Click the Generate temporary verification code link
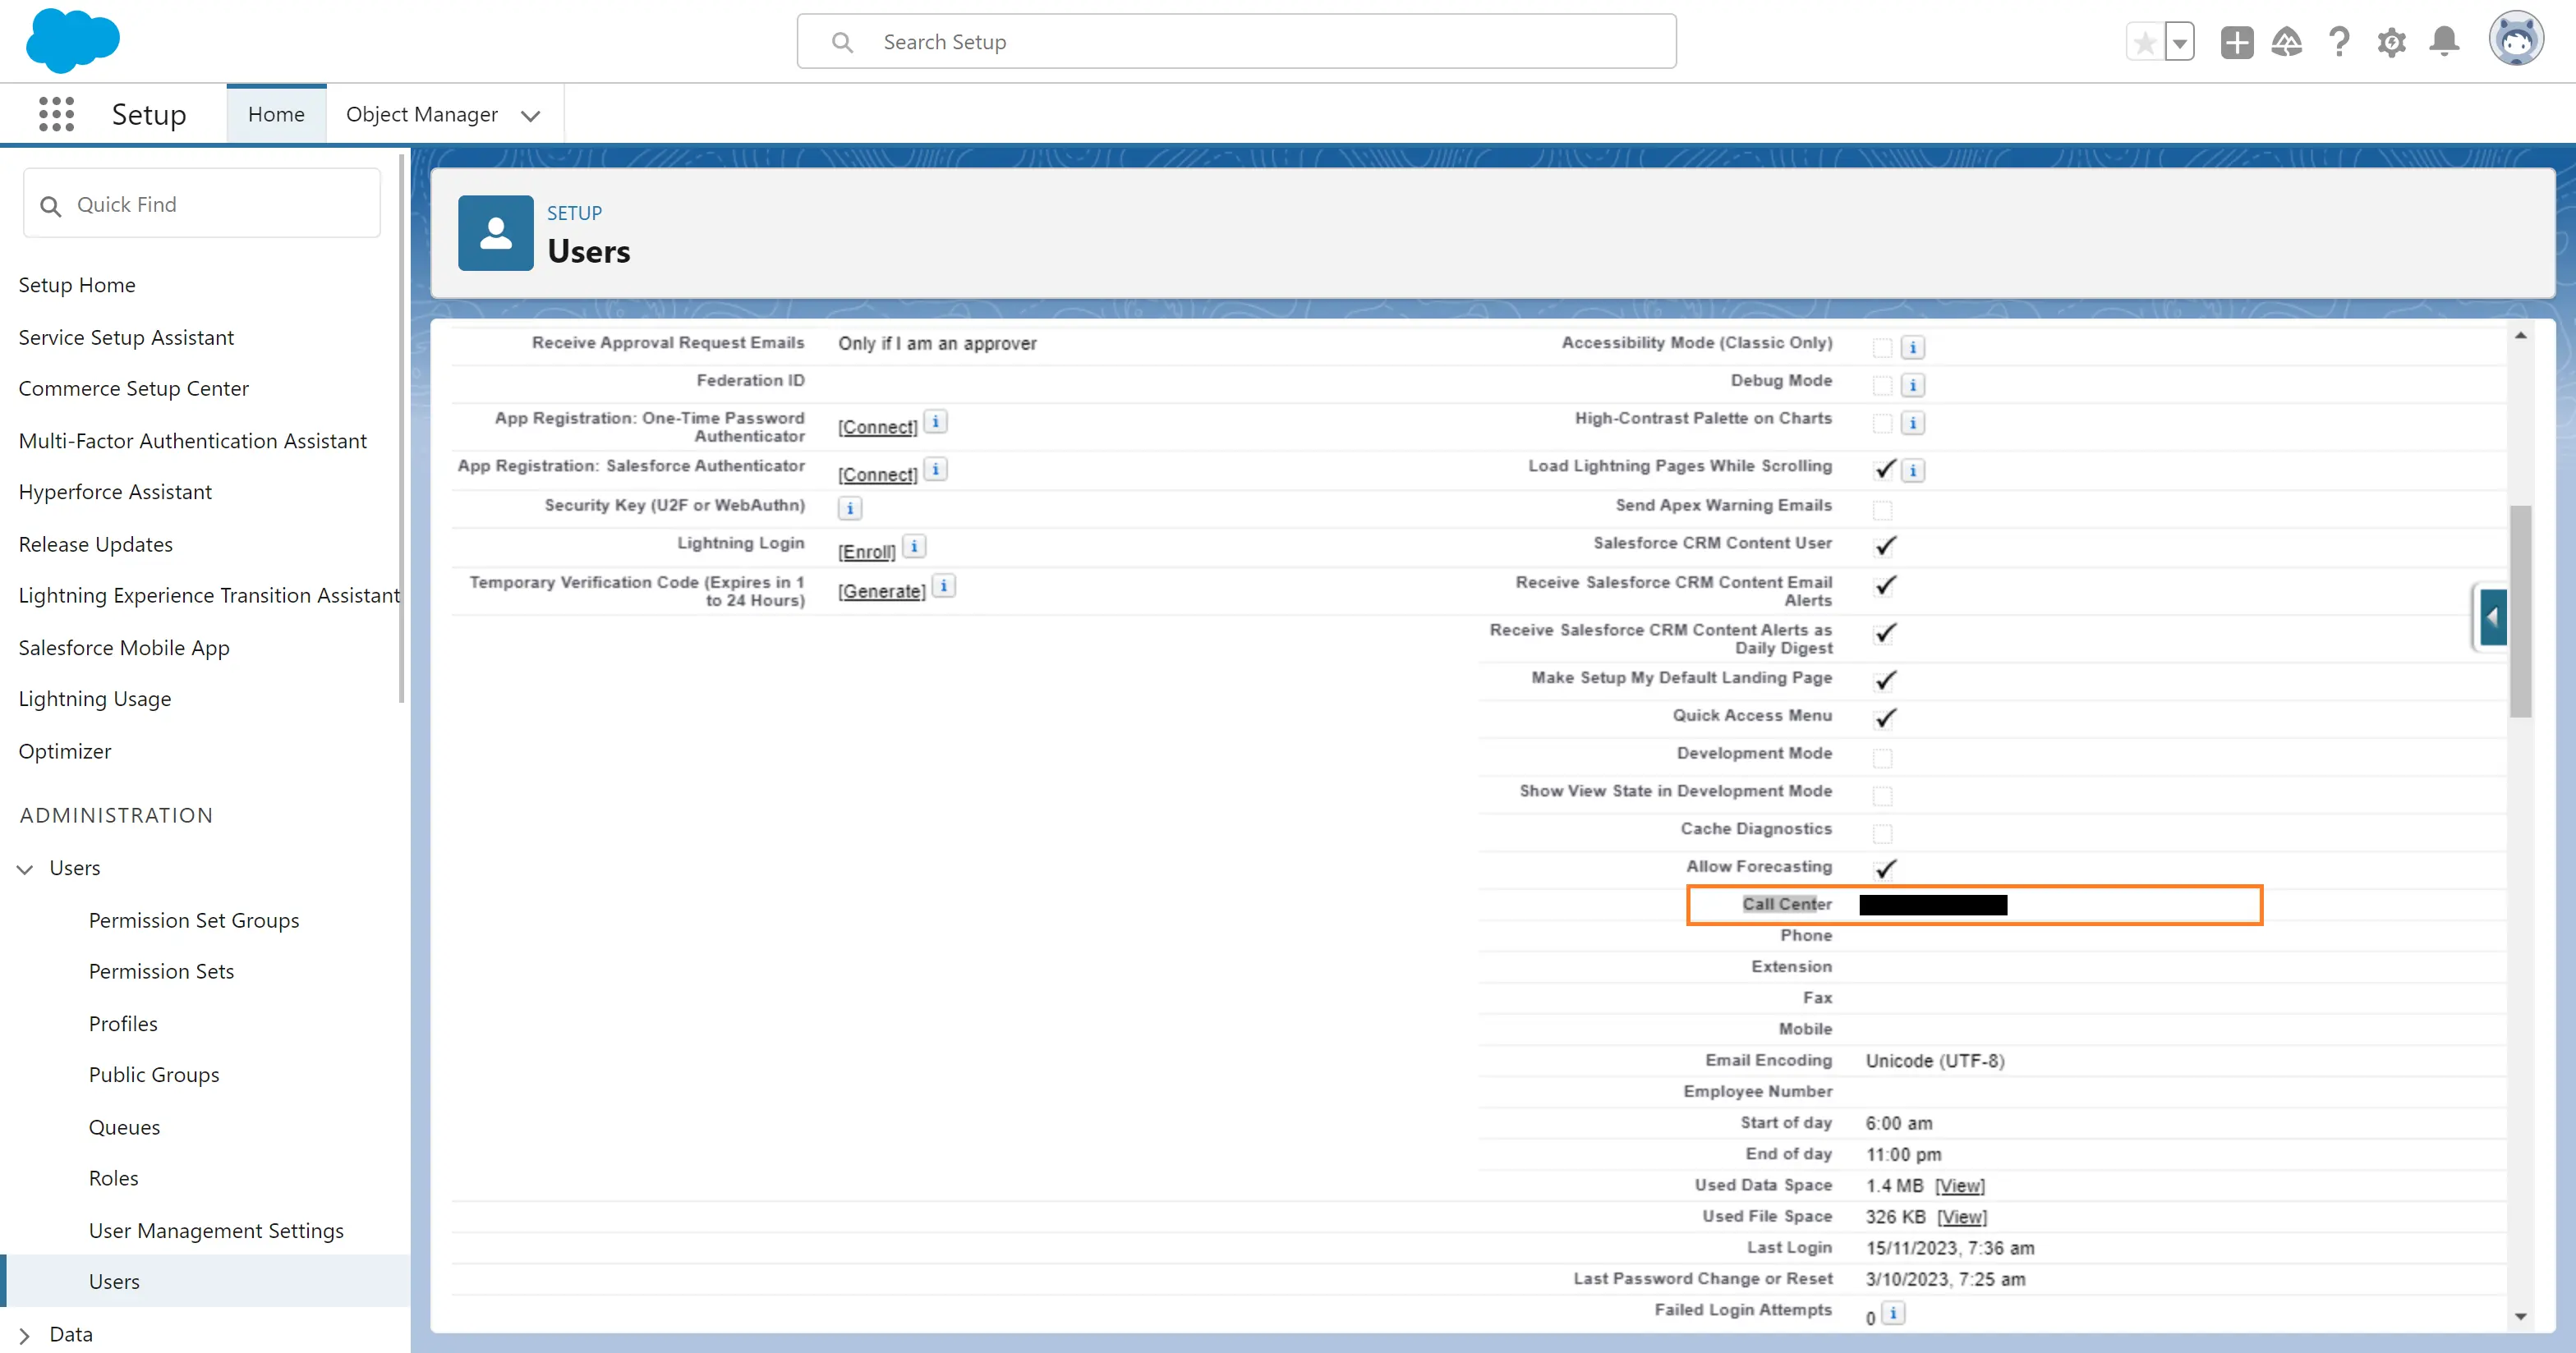Viewport: 2576px width, 1353px height. click(x=881, y=592)
